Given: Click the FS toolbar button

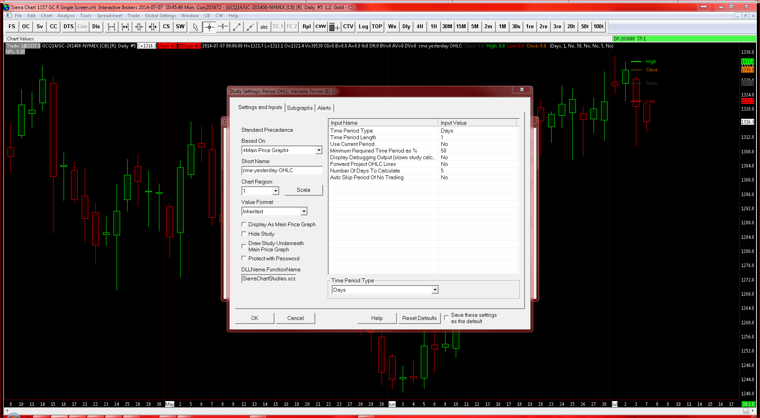Looking at the screenshot, I should 12,27.
